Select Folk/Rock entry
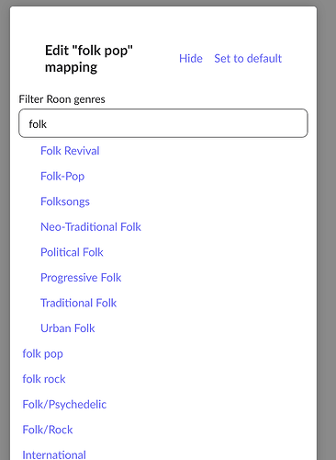Screen dimensions: 336x460 [x=48, y=430]
